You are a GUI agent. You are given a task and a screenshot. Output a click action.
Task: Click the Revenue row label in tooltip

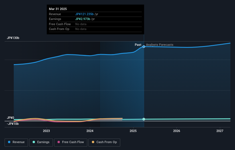55,14
